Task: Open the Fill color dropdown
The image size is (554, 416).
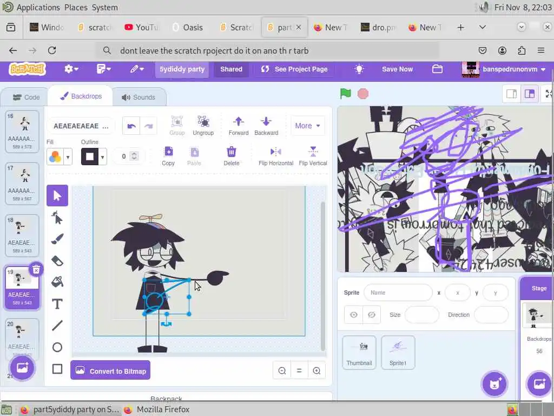Action: click(68, 157)
